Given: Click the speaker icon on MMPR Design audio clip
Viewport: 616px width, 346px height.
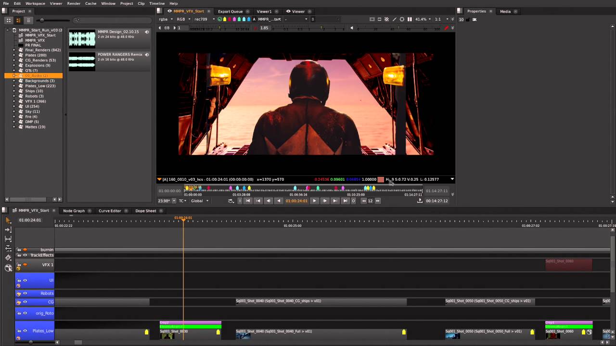Looking at the screenshot, I should (x=147, y=32).
